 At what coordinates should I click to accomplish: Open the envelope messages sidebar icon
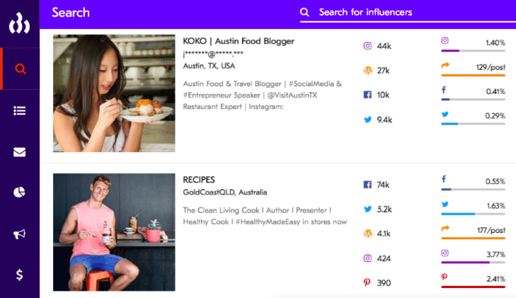tap(20, 151)
